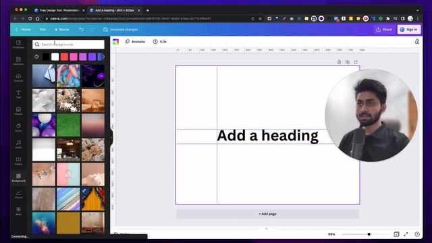This screenshot has height=243, width=432.
Task: Select the Background panel in sidebar
Action: (18, 178)
